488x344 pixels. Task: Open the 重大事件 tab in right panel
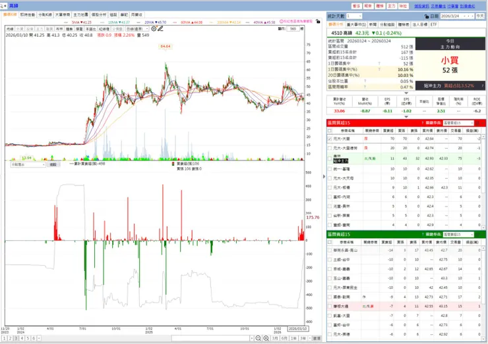point(356,24)
